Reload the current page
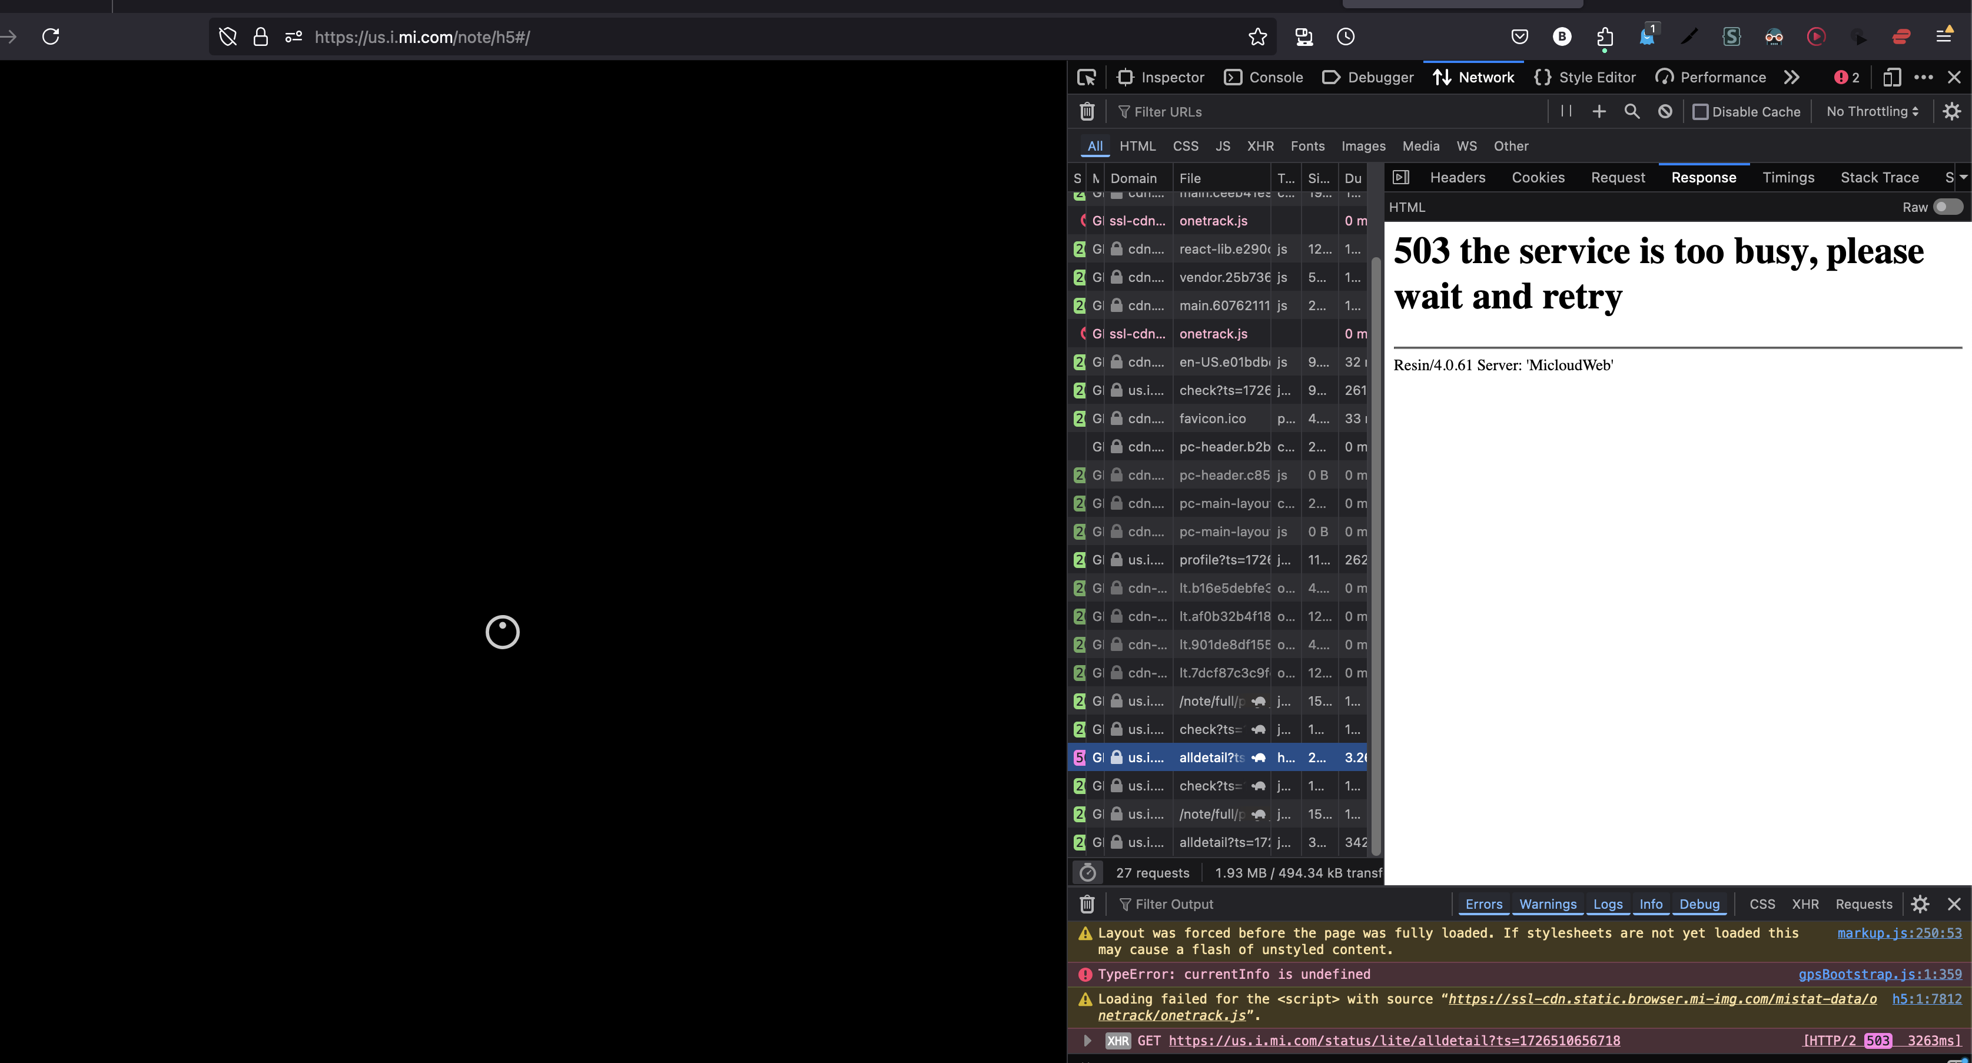This screenshot has width=1972, height=1063. pos(51,36)
